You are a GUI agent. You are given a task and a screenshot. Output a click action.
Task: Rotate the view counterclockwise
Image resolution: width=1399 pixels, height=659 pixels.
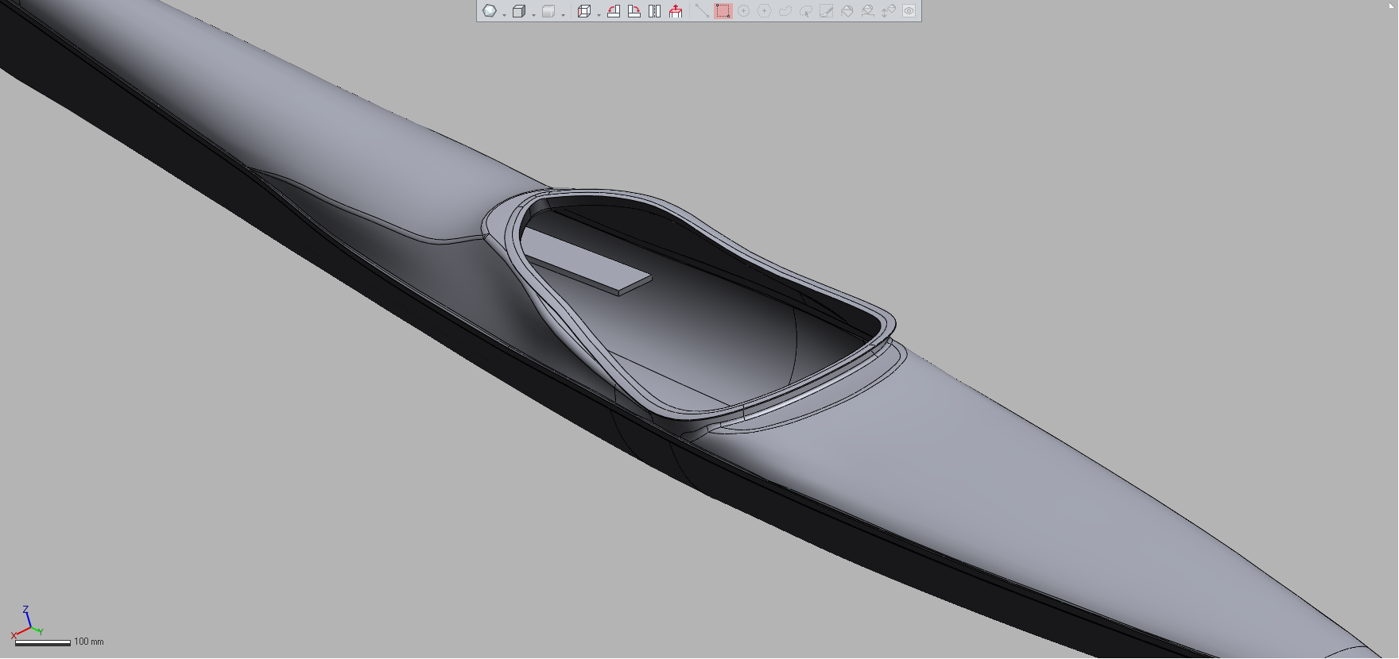[x=614, y=11]
